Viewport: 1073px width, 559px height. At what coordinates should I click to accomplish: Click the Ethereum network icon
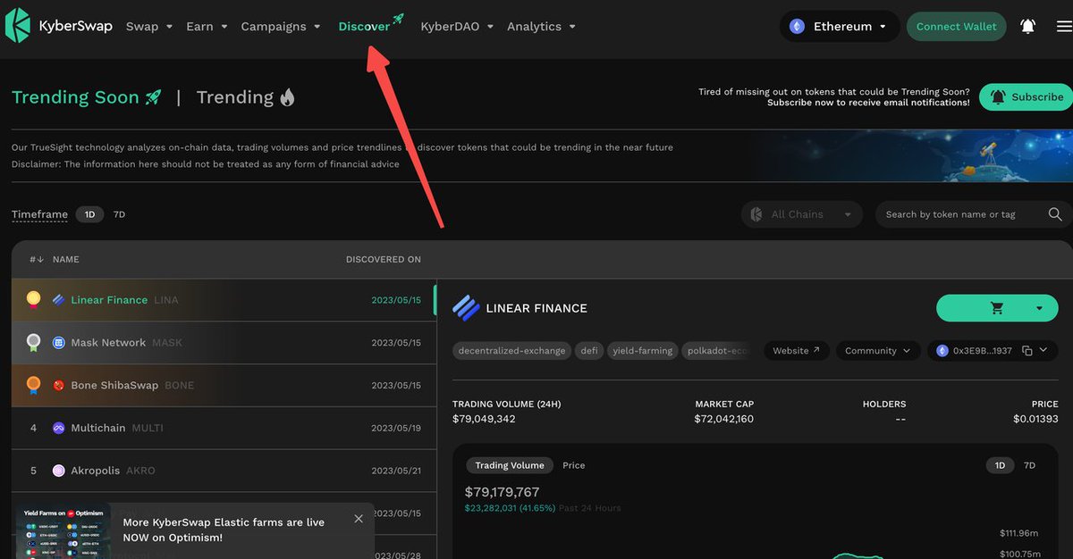[797, 27]
